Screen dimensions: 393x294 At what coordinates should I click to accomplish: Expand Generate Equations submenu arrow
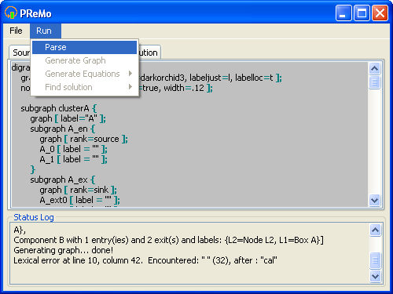[x=130, y=74]
